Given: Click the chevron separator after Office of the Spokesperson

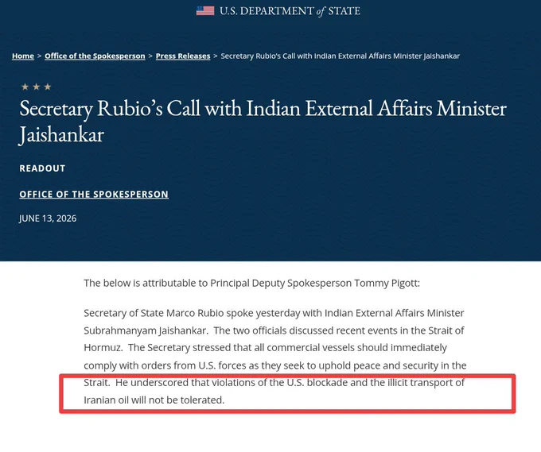Looking at the screenshot, I should pyautogui.click(x=150, y=56).
